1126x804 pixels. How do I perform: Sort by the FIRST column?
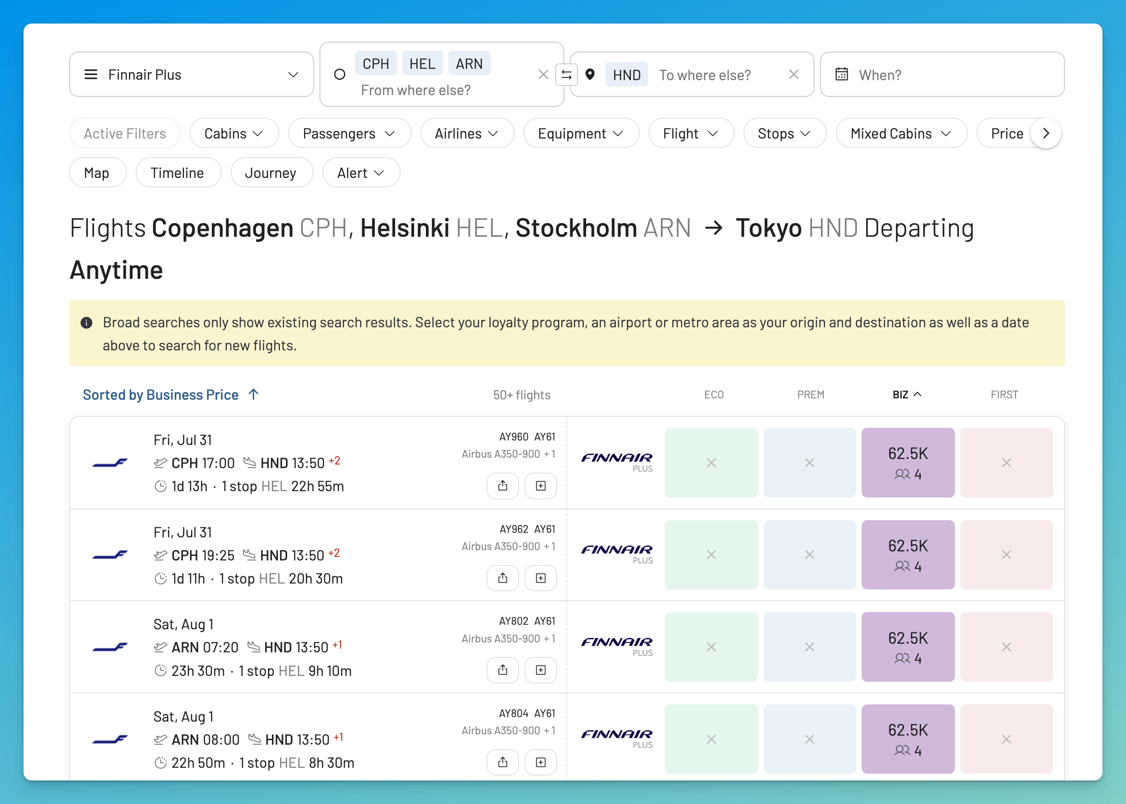(1004, 395)
